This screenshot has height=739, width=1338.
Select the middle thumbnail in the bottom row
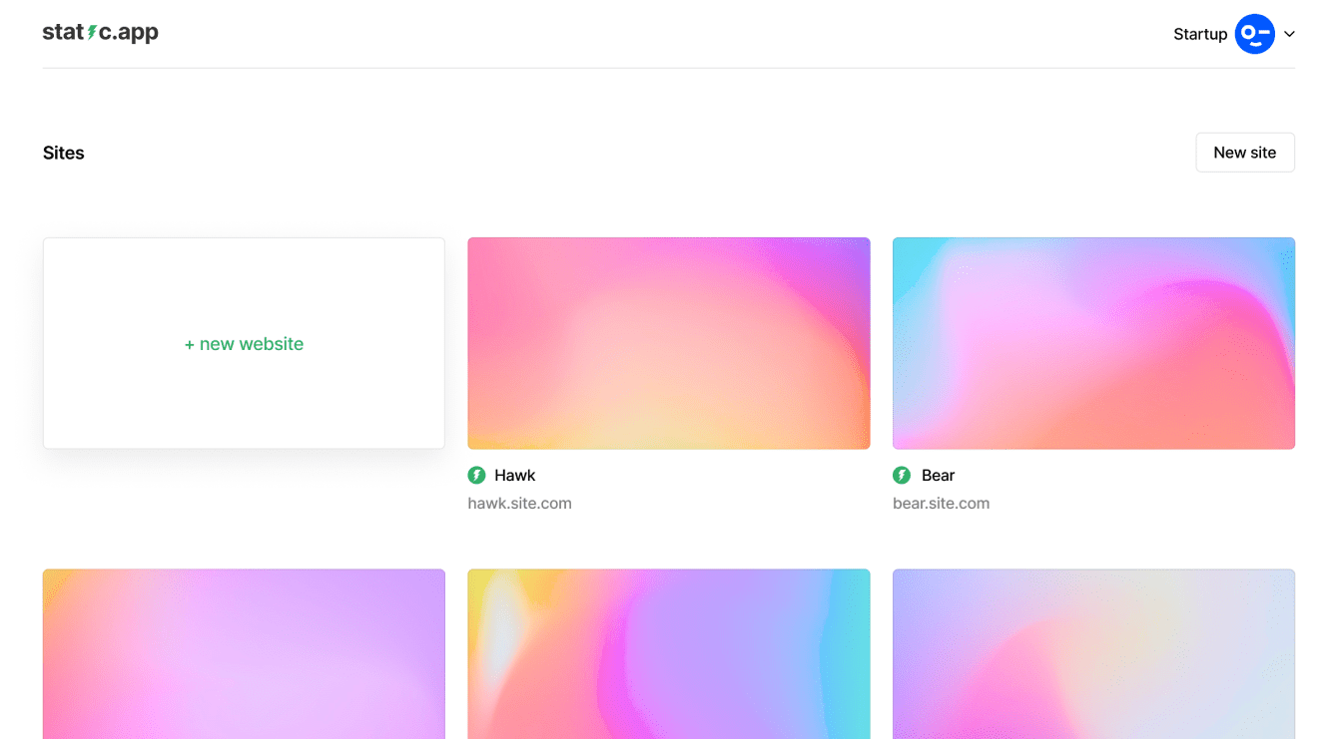click(668, 654)
